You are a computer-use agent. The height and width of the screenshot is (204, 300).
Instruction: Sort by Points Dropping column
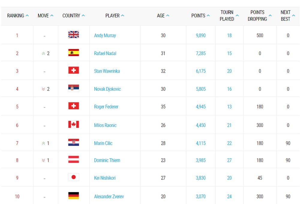point(260,16)
